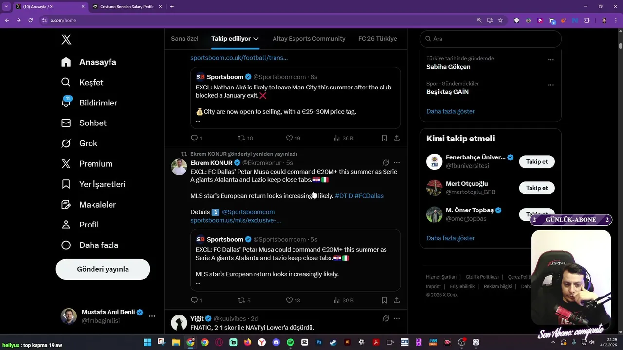Follow Mert Otçuoğlu with Takip et
The image size is (623, 350).
(537, 188)
